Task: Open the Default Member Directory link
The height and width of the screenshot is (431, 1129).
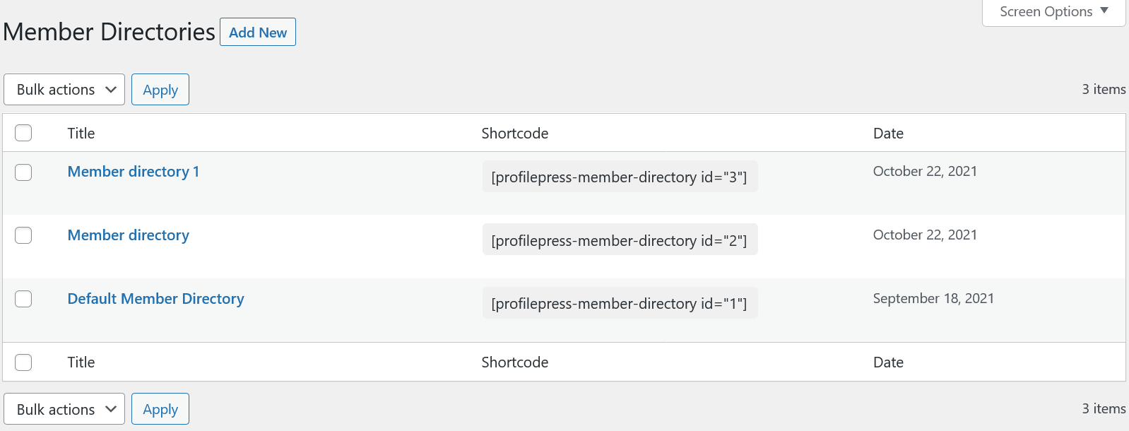Action: (x=155, y=299)
